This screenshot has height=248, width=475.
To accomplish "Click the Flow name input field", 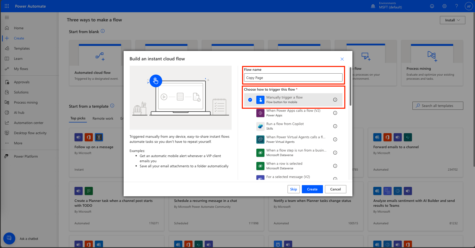I will click(293, 78).
